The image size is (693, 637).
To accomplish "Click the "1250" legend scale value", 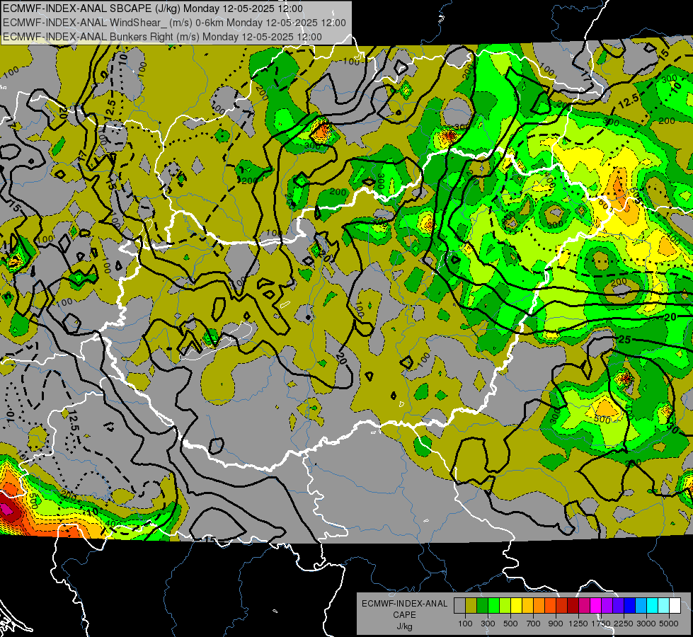I will click(578, 624).
